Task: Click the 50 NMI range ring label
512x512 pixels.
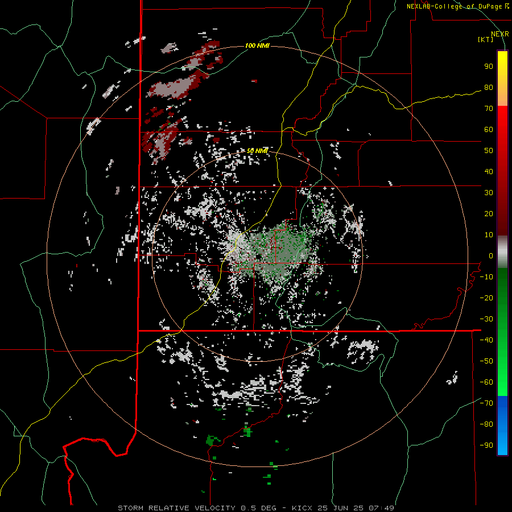Action: click(x=257, y=151)
